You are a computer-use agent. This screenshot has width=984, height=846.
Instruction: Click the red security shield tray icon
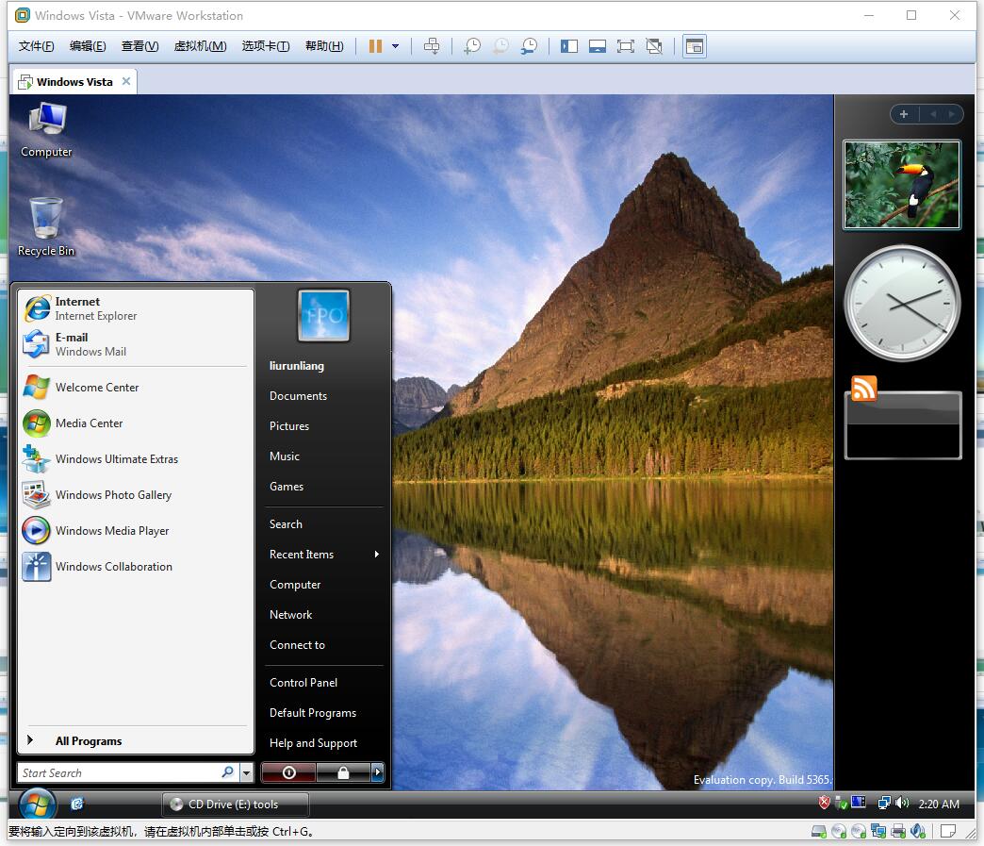824,803
